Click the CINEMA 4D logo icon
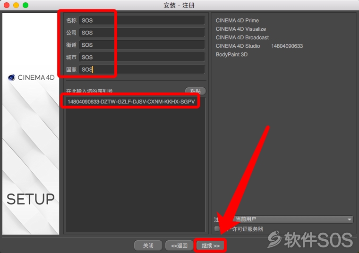Viewport: 359px width, 253px height. coord(11,77)
